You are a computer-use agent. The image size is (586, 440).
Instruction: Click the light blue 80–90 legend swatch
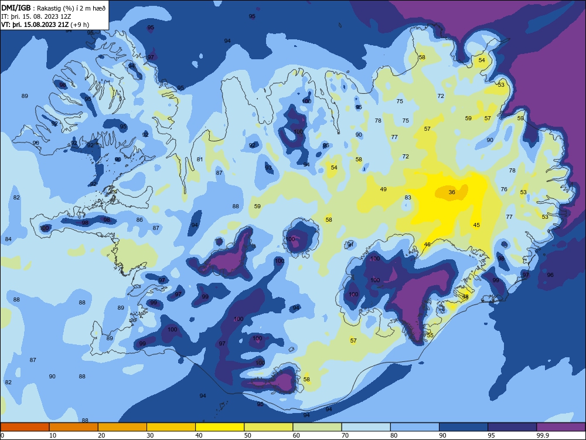tap(415, 427)
